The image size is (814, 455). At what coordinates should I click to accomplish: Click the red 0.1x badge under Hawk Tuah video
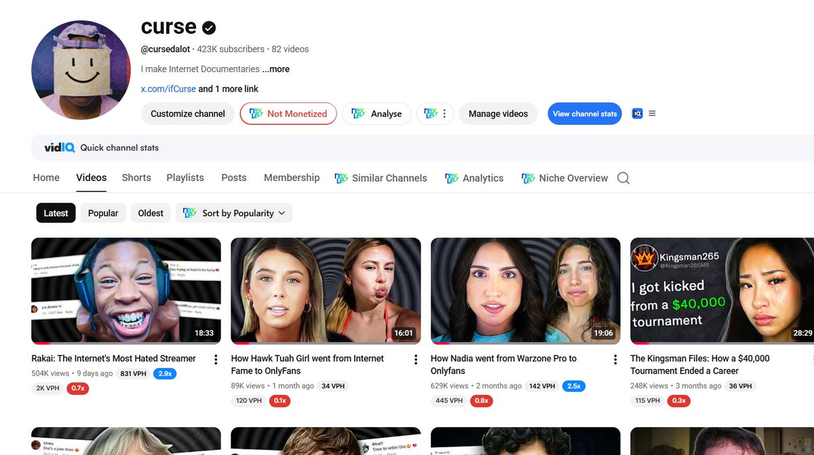click(x=278, y=401)
